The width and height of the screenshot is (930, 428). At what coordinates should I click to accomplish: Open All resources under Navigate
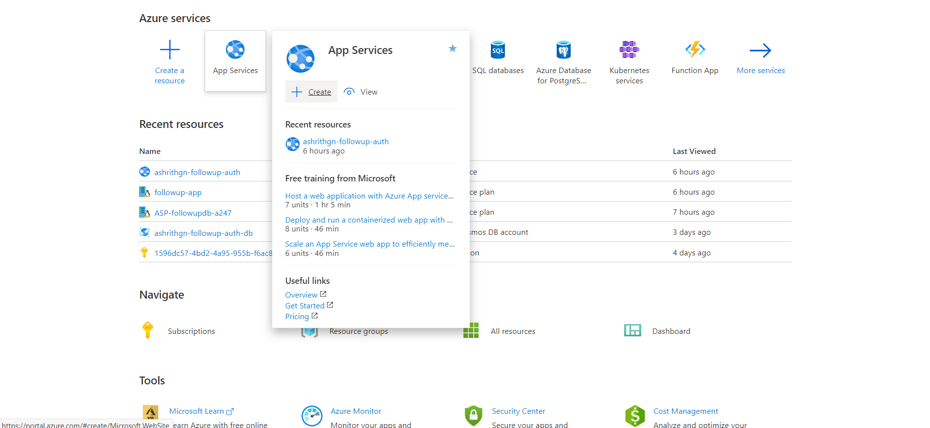[513, 331]
